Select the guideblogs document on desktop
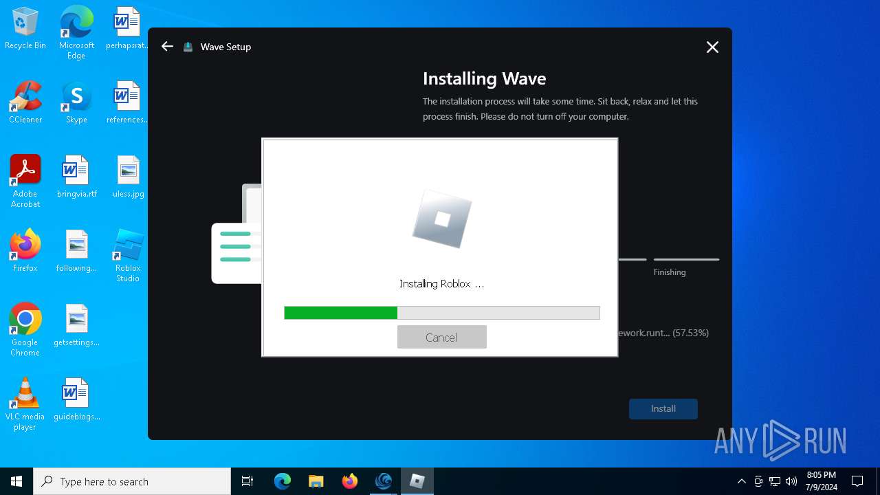The height and width of the screenshot is (495, 880). 76,399
